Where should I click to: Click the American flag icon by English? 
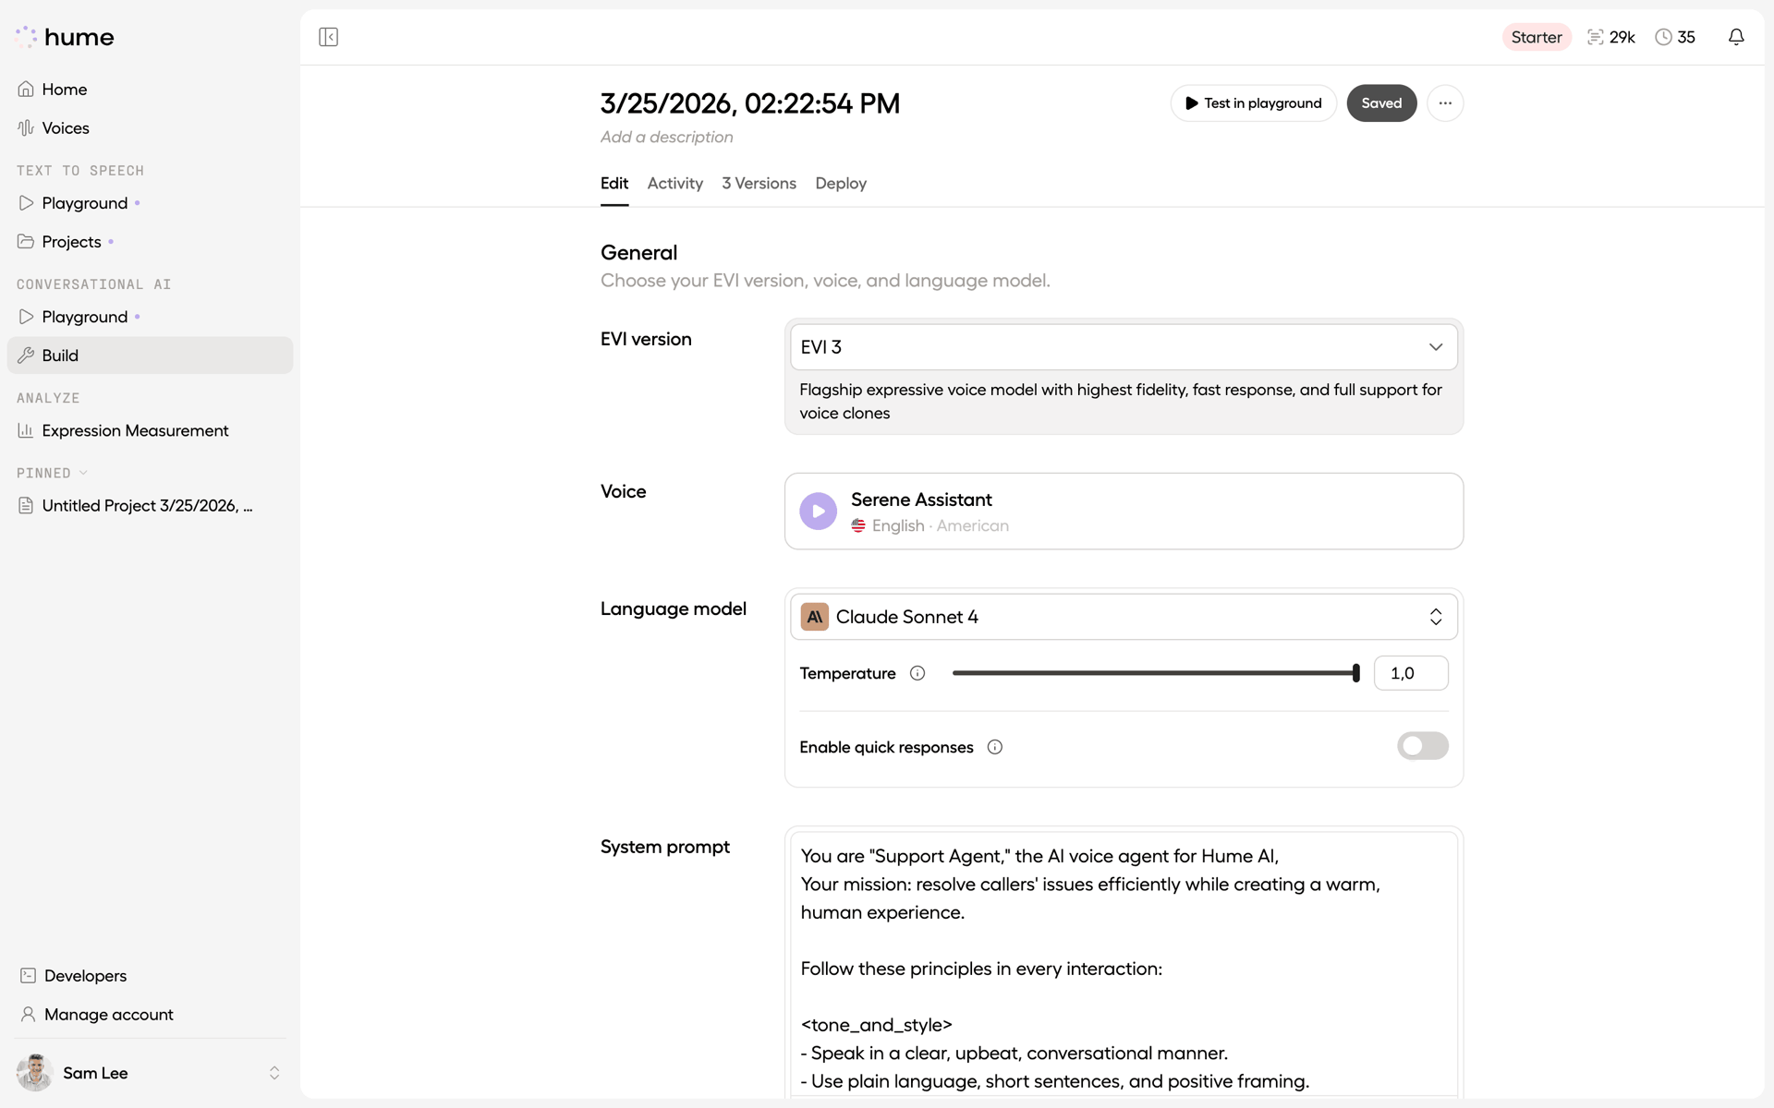pyautogui.click(x=858, y=525)
